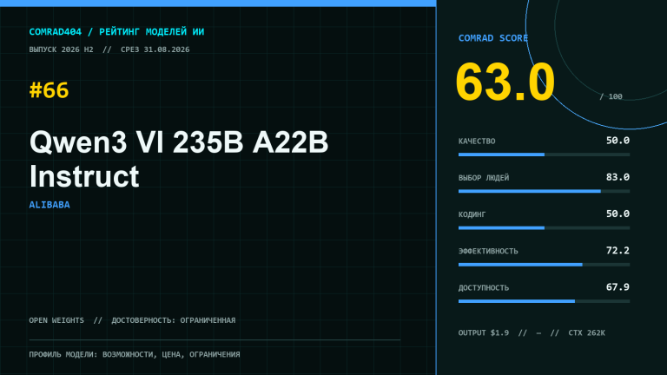
Task: Click the 83.0 value
Action: coord(617,177)
